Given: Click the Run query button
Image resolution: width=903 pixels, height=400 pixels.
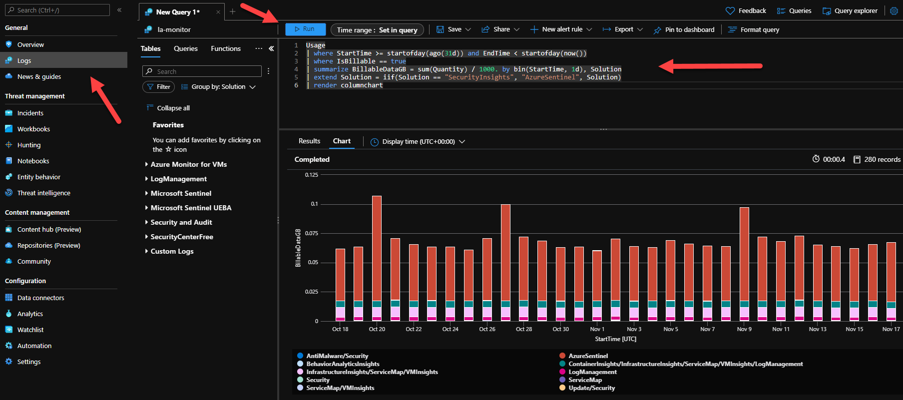Looking at the screenshot, I should [x=305, y=29].
